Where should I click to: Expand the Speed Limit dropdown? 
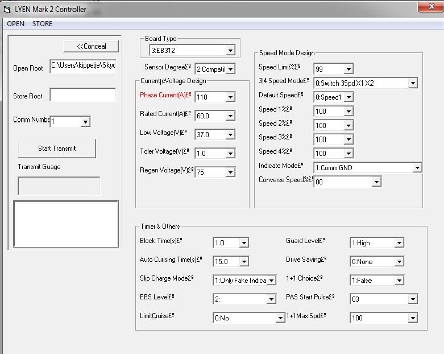348,69
